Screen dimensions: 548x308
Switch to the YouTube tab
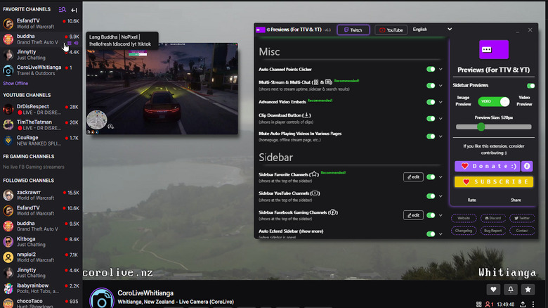[x=390, y=30]
